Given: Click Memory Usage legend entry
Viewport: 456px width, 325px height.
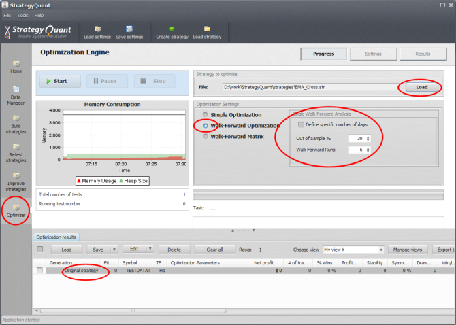Looking at the screenshot, I should [96, 181].
